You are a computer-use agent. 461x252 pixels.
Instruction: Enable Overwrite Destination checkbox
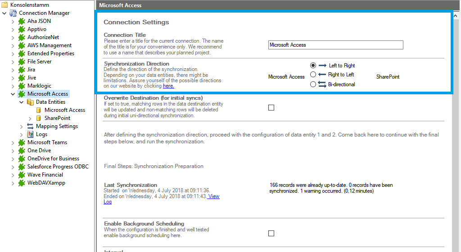coord(271,108)
